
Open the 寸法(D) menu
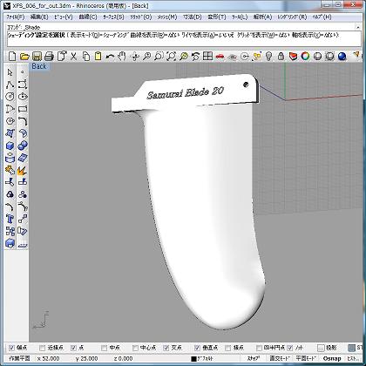click(193, 17)
